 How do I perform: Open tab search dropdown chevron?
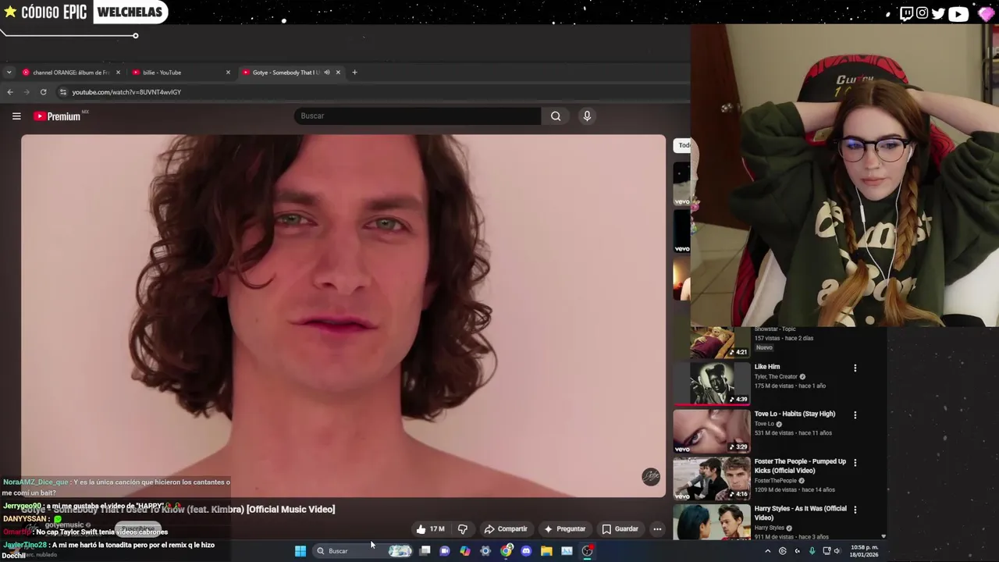click(x=9, y=73)
